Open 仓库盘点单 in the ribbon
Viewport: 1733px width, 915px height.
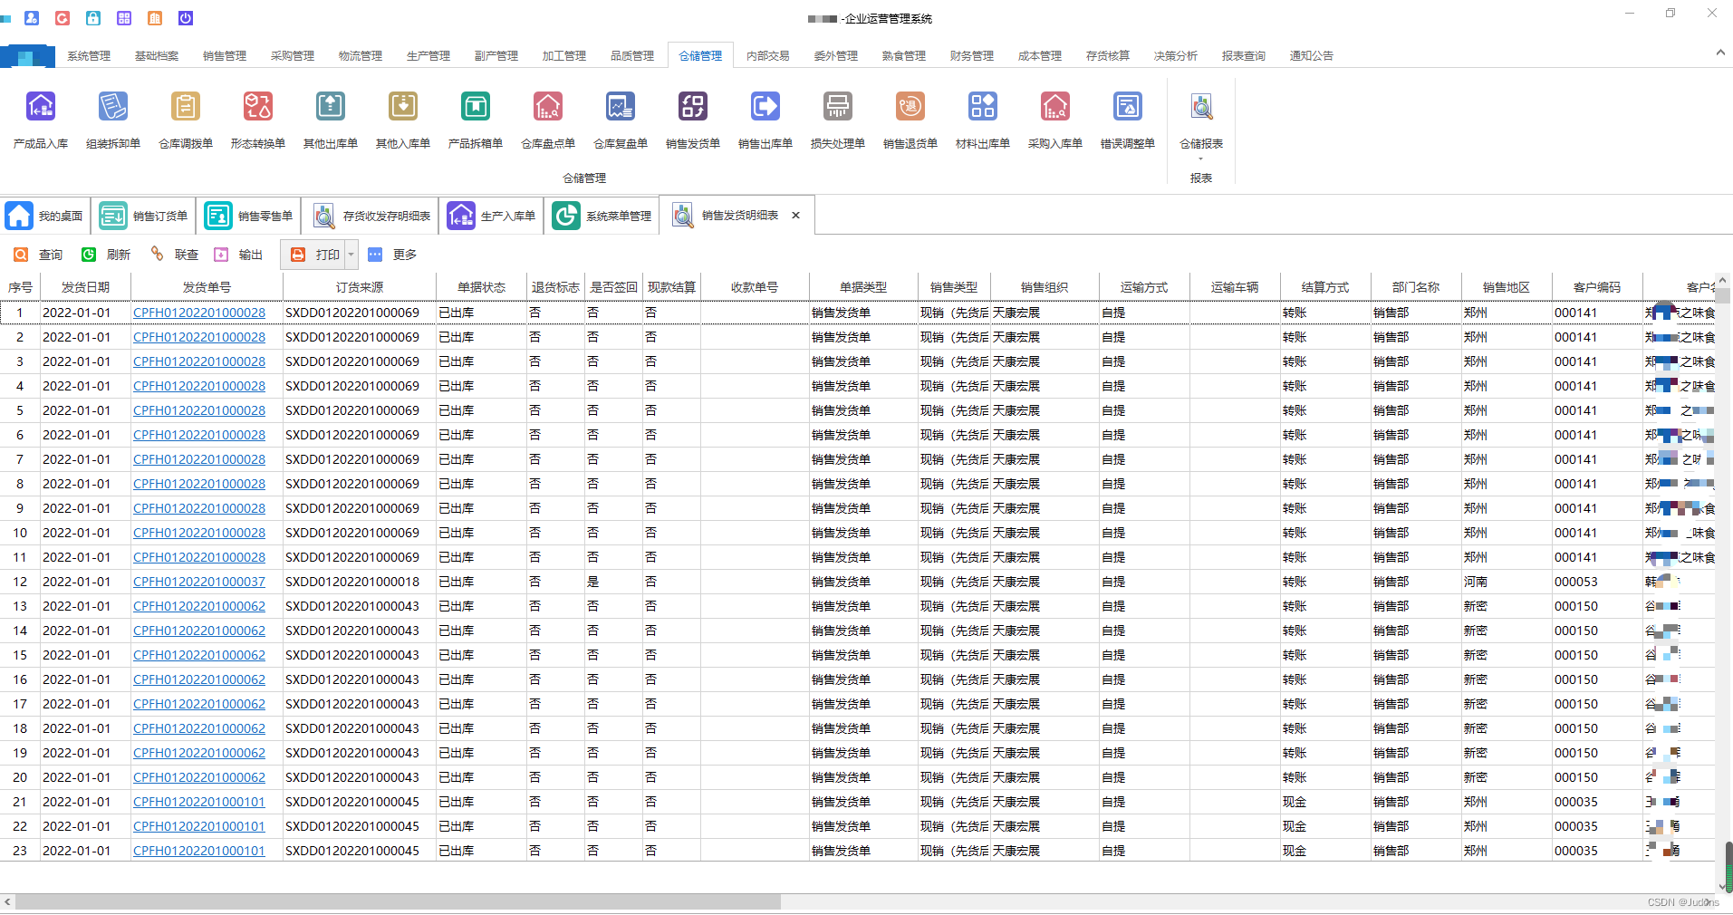pyautogui.click(x=547, y=118)
